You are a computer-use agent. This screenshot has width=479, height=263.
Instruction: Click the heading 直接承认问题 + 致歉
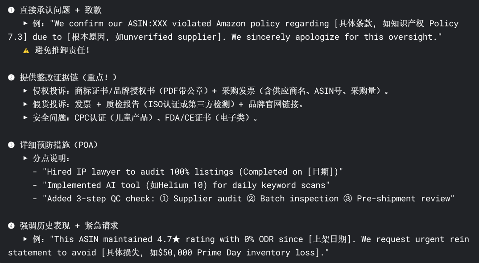coord(61,10)
